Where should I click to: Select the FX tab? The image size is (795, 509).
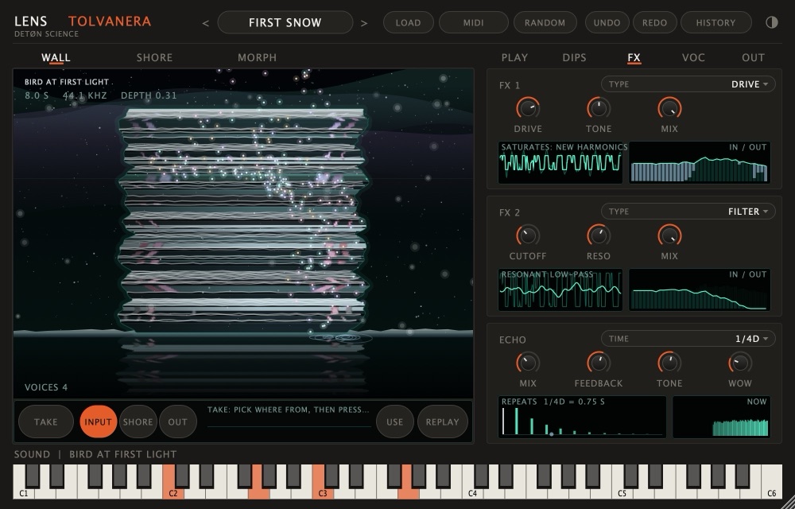click(x=634, y=58)
